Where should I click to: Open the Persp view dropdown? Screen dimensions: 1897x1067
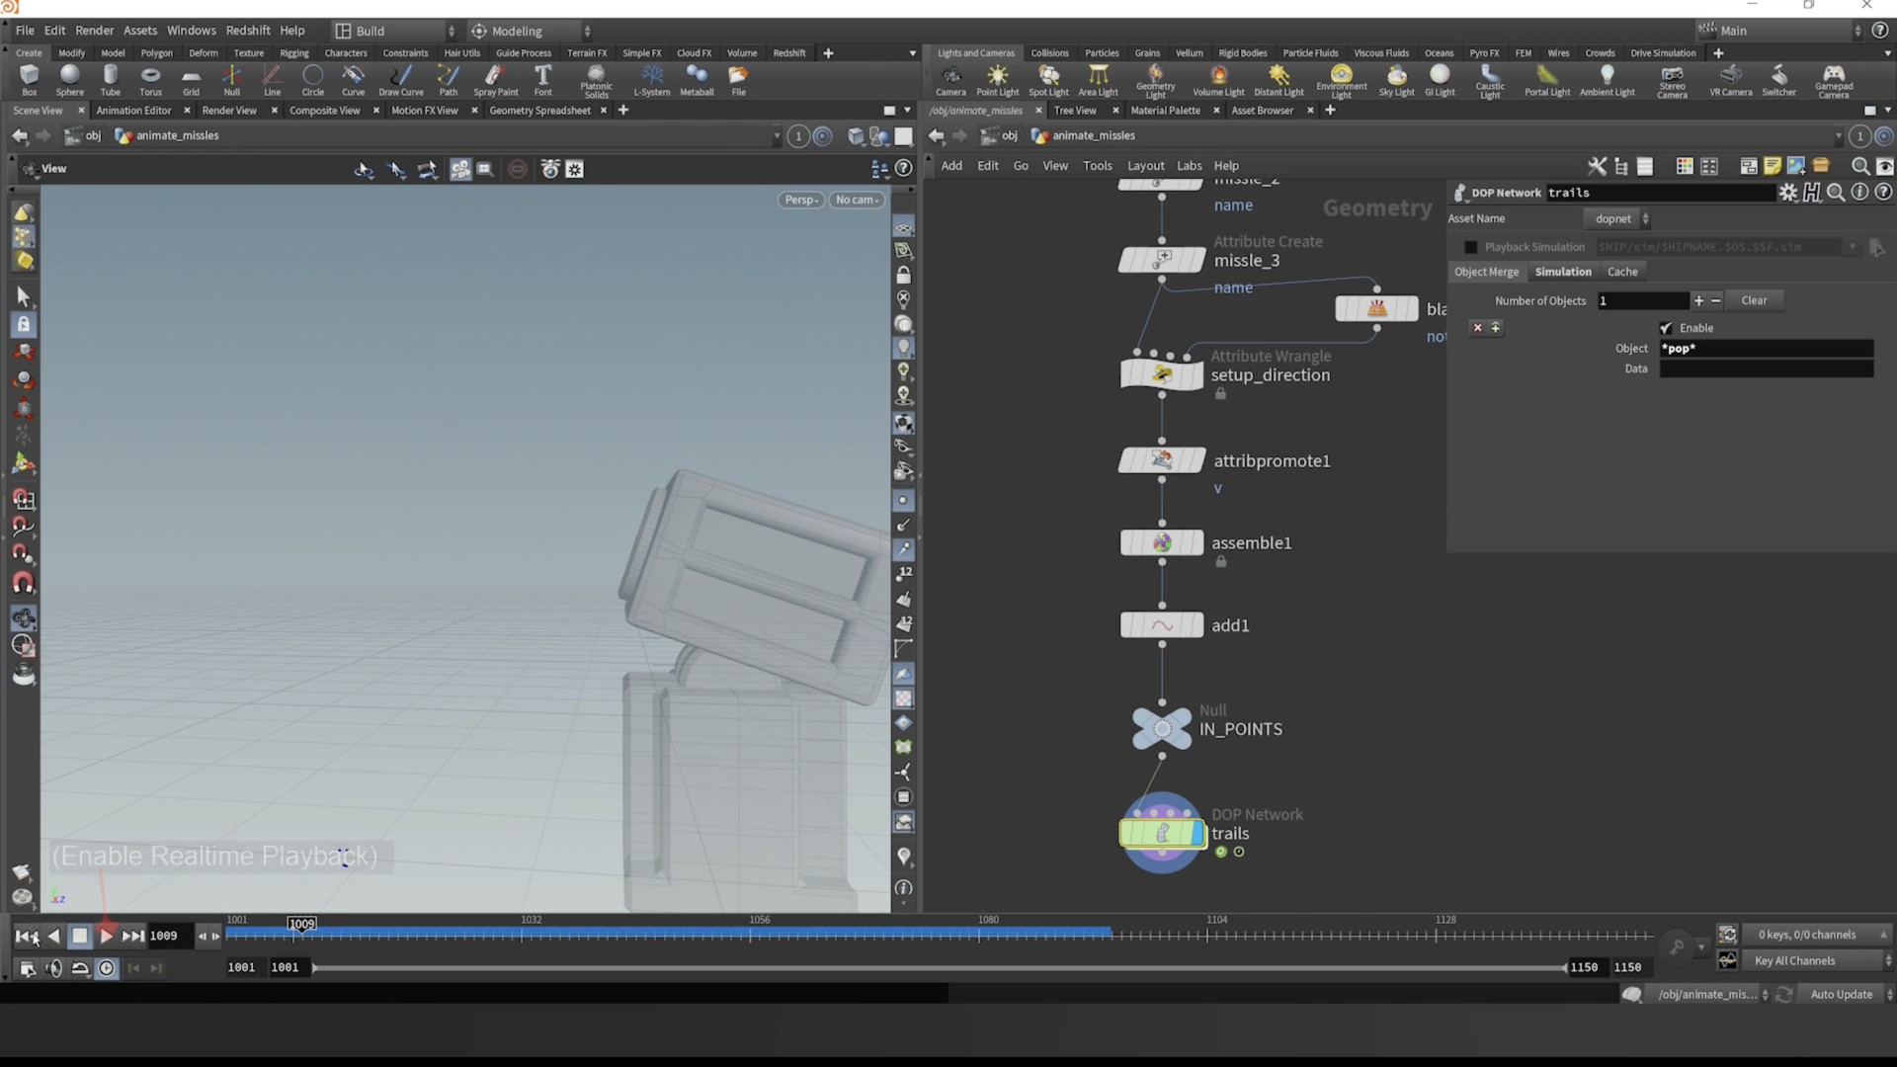pyautogui.click(x=801, y=200)
